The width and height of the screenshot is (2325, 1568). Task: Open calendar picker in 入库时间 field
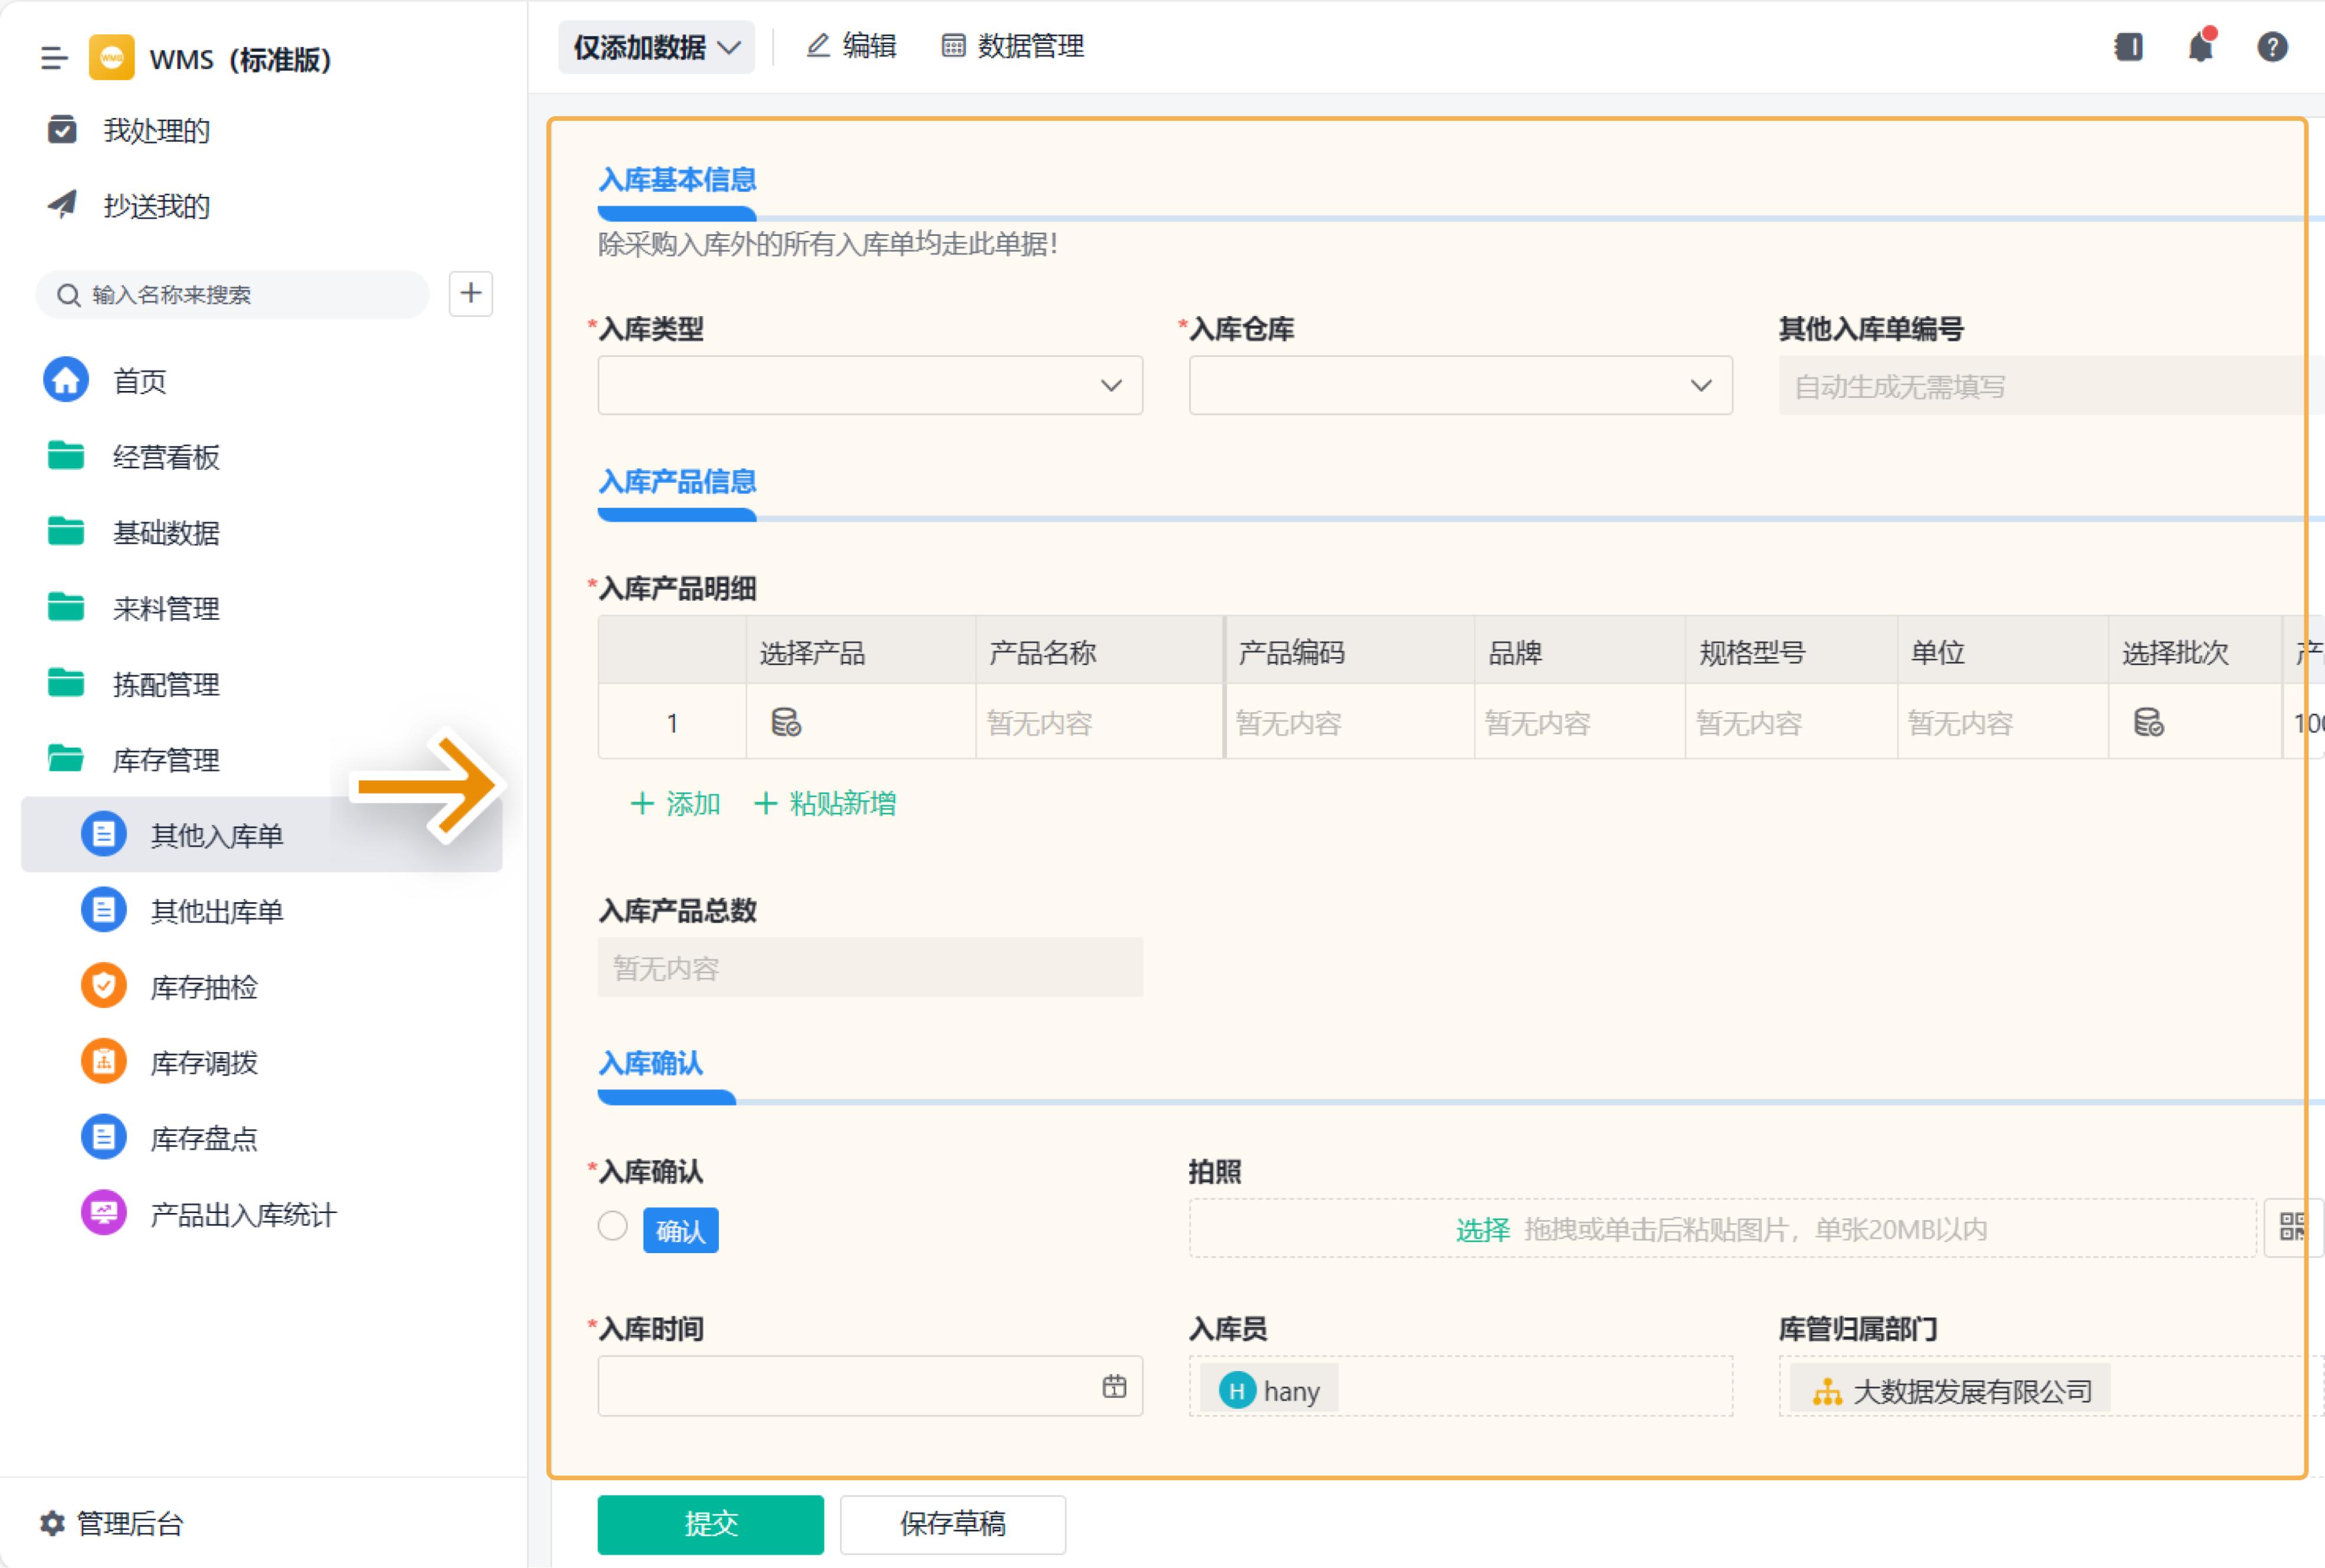click(1114, 1386)
